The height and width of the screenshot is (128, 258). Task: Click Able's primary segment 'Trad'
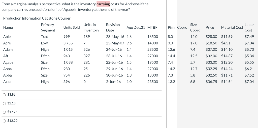[x=44, y=37]
